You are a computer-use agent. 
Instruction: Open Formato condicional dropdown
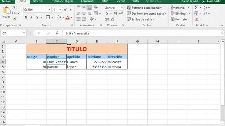[144, 8]
